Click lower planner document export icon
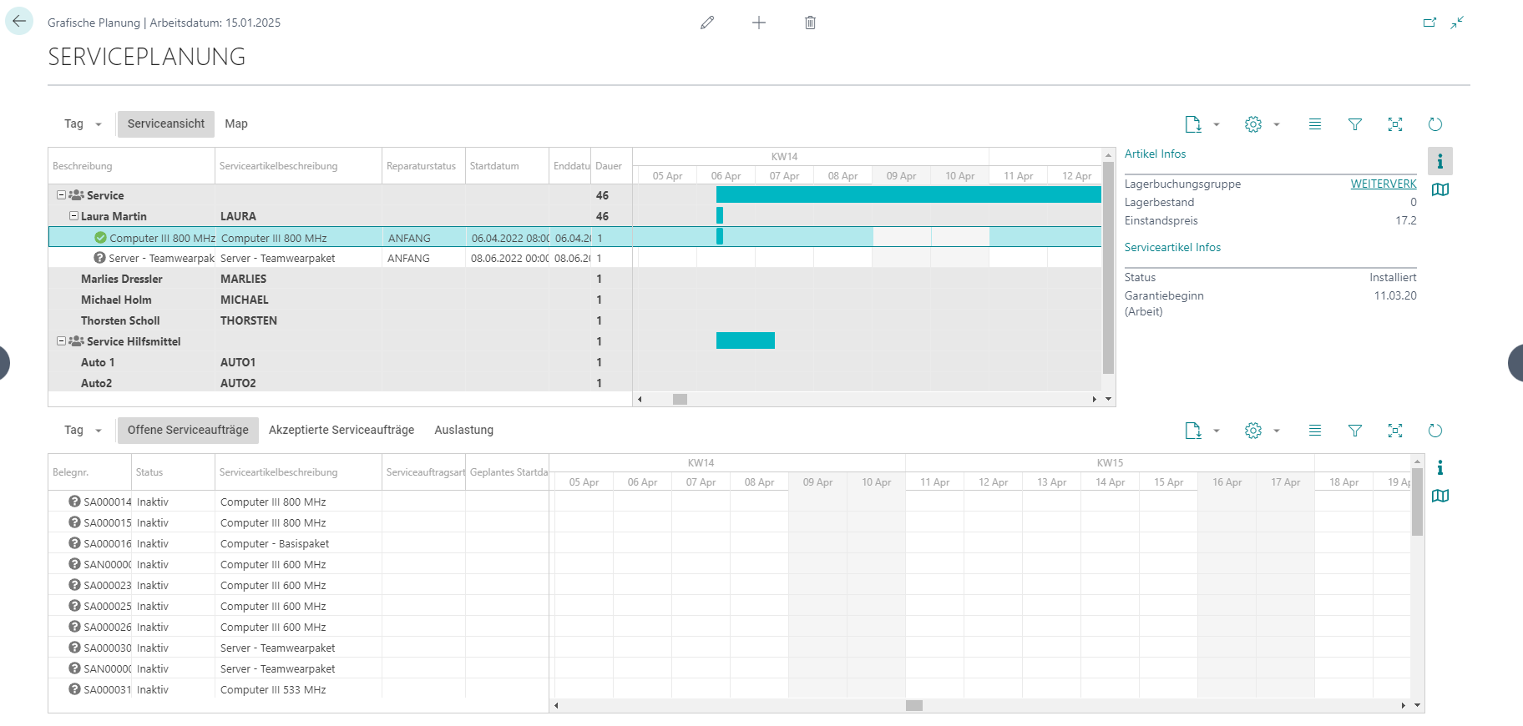Screen dimensions: 1523x726 point(1193,431)
